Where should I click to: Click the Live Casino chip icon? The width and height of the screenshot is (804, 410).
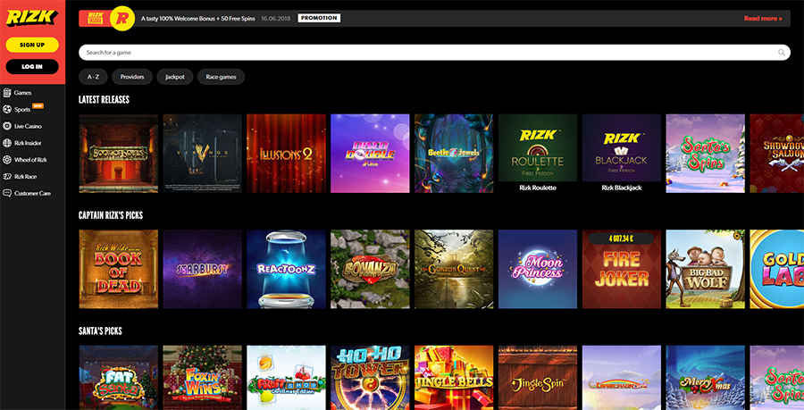coord(7,126)
